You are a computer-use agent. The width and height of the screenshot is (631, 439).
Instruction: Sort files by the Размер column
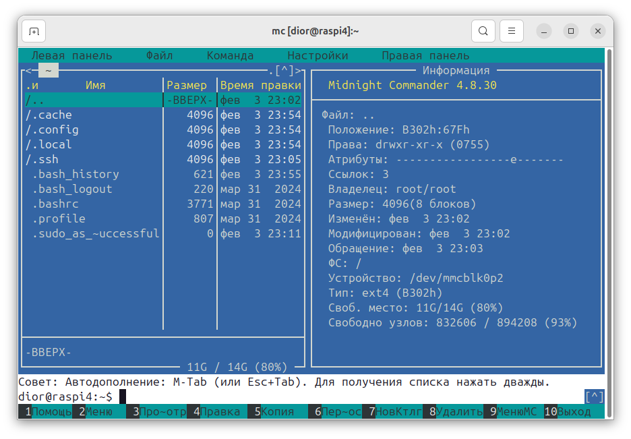click(187, 86)
